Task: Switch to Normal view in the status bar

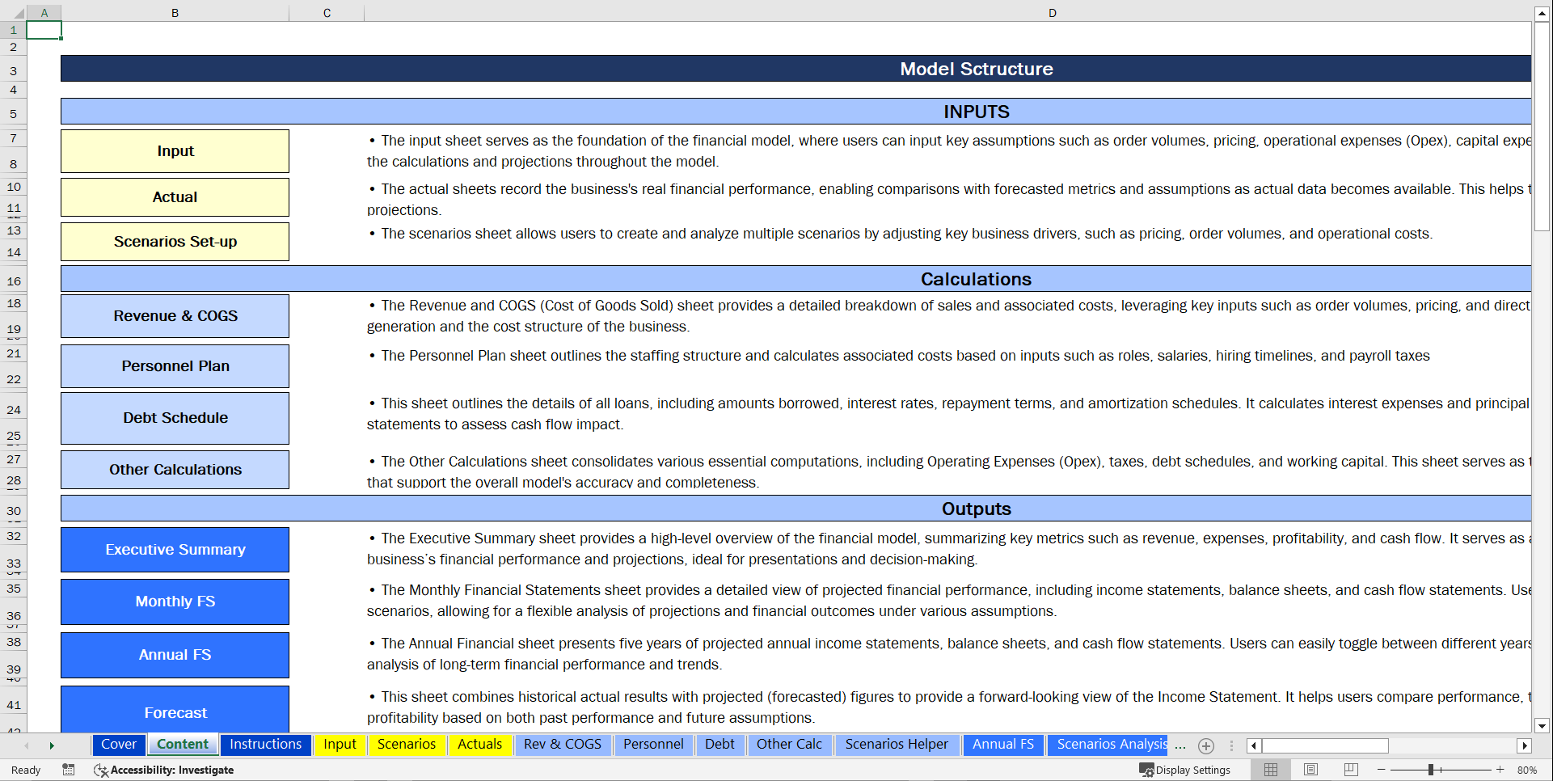Action: tap(1270, 770)
